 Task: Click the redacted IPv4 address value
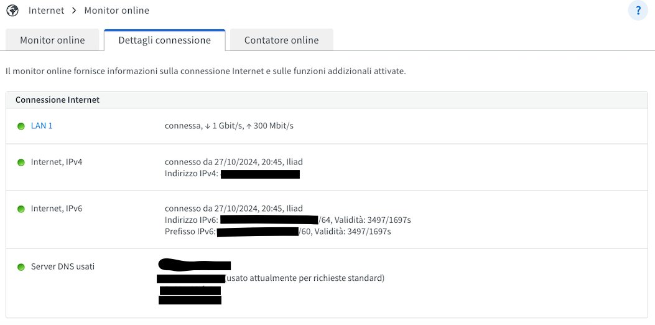[x=260, y=174]
